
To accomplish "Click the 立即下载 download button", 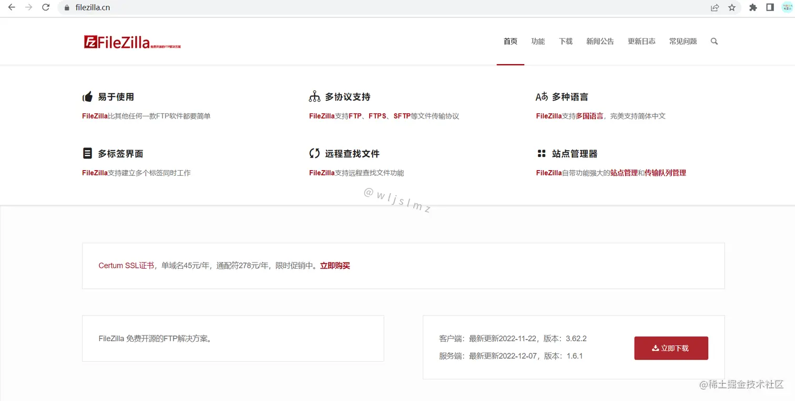I will pos(671,348).
